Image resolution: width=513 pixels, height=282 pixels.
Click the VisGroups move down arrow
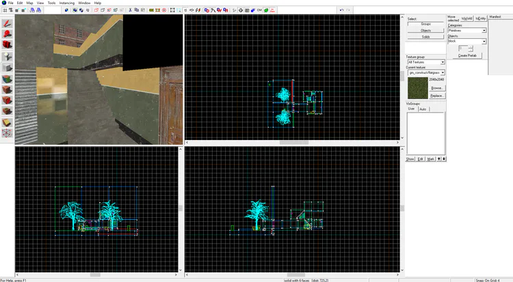(x=444, y=159)
